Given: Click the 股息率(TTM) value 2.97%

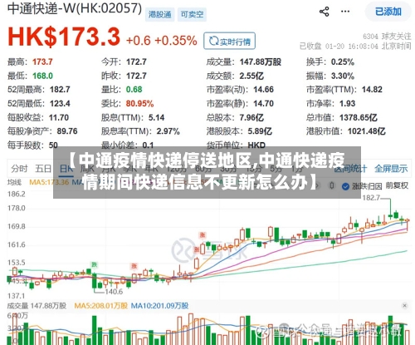Looking at the screenshot, I should coord(168,131).
